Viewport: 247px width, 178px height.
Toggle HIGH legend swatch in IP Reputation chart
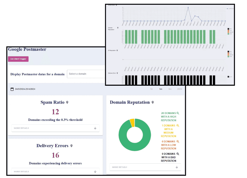[x=228, y=56]
